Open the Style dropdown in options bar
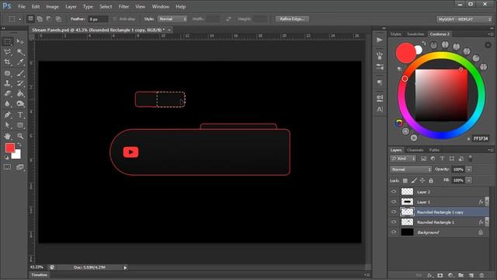The height and width of the screenshot is (280, 497). tap(172, 19)
